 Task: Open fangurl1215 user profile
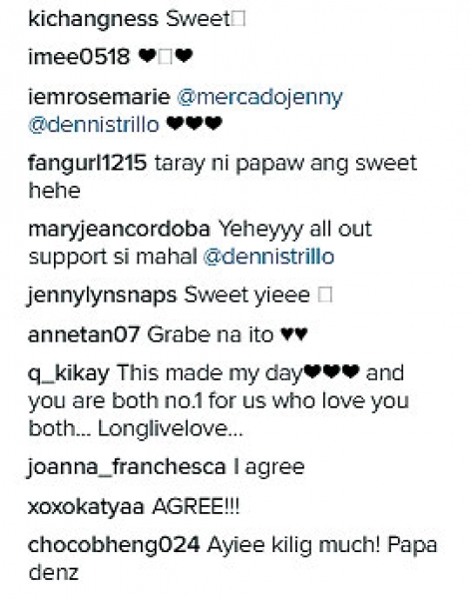[x=88, y=165]
